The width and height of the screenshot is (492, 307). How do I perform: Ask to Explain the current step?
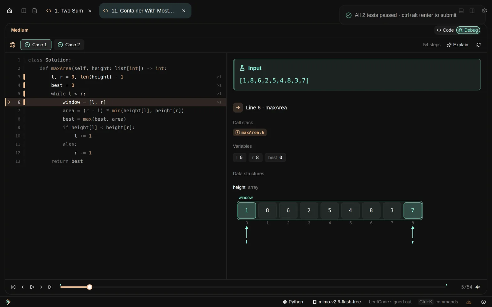click(x=458, y=45)
